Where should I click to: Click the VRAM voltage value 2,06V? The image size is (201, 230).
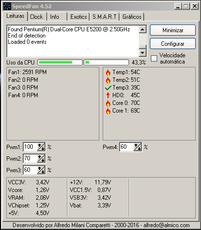point(42,198)
